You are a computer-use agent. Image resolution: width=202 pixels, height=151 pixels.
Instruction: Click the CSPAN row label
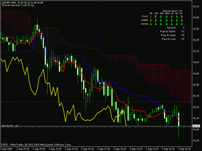pos(144,24)
